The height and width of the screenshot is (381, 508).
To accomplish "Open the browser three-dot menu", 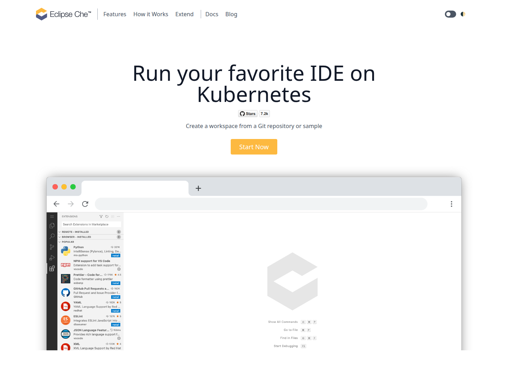I will (452, 204).
